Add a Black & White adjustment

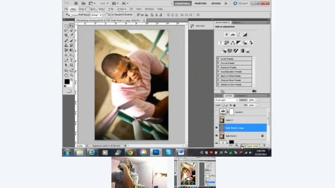(239, 43)
